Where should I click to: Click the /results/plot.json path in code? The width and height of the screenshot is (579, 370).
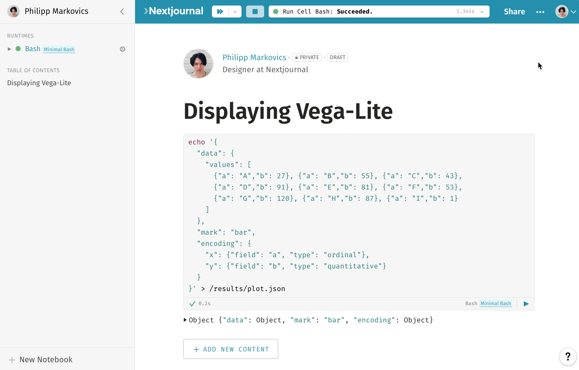pyautogui.click(x=247, y=289)
